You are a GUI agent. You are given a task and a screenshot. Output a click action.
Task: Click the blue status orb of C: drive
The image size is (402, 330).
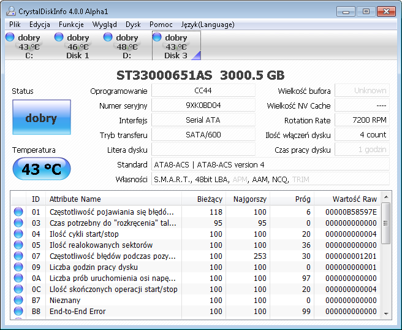pos(10,37)
